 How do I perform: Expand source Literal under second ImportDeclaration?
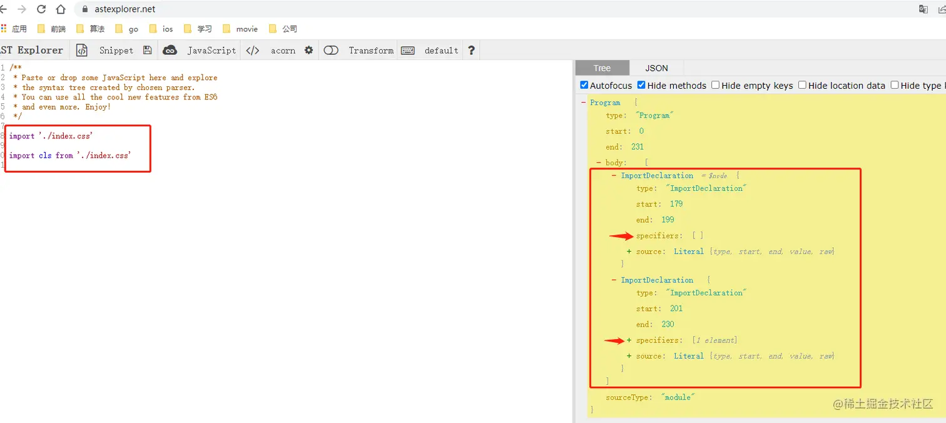[x=629, y=356]
